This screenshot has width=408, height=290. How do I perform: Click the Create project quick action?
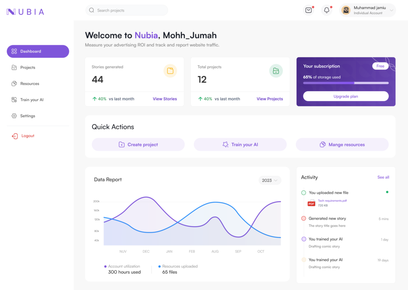click(x=138, y=144)
